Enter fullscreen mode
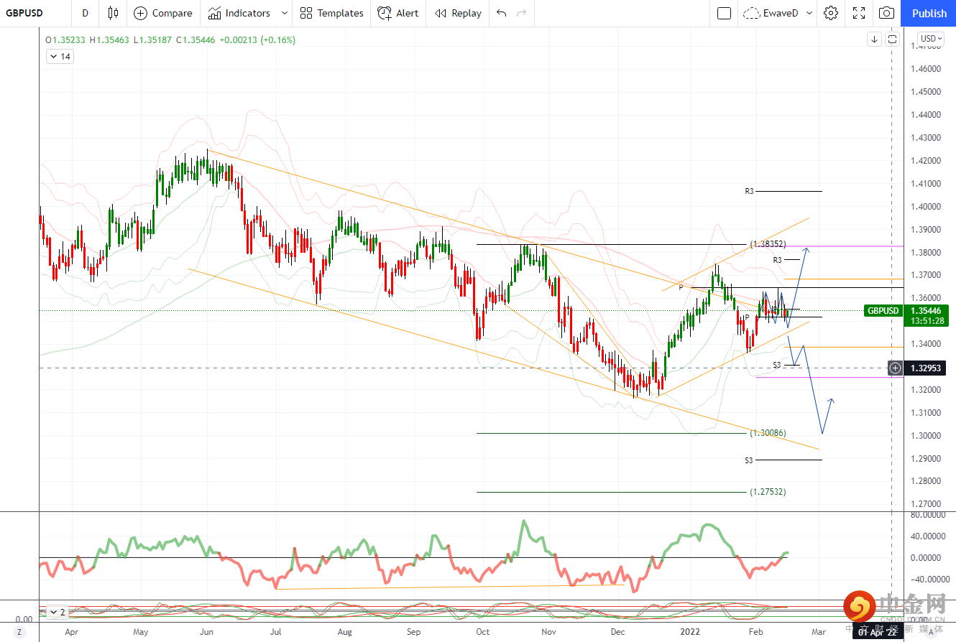The image size is (956, 642). click(x=859, y=13)
